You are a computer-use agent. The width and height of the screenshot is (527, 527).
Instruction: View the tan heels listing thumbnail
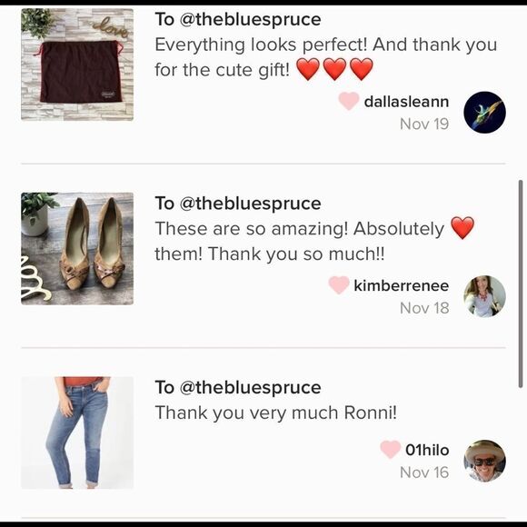click(77, 249)
